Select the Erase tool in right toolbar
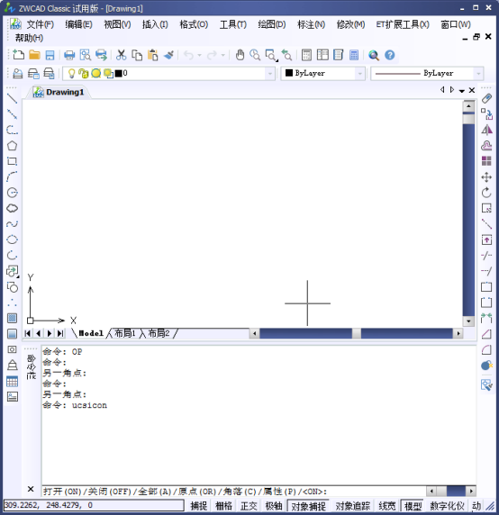 (486, 98)
